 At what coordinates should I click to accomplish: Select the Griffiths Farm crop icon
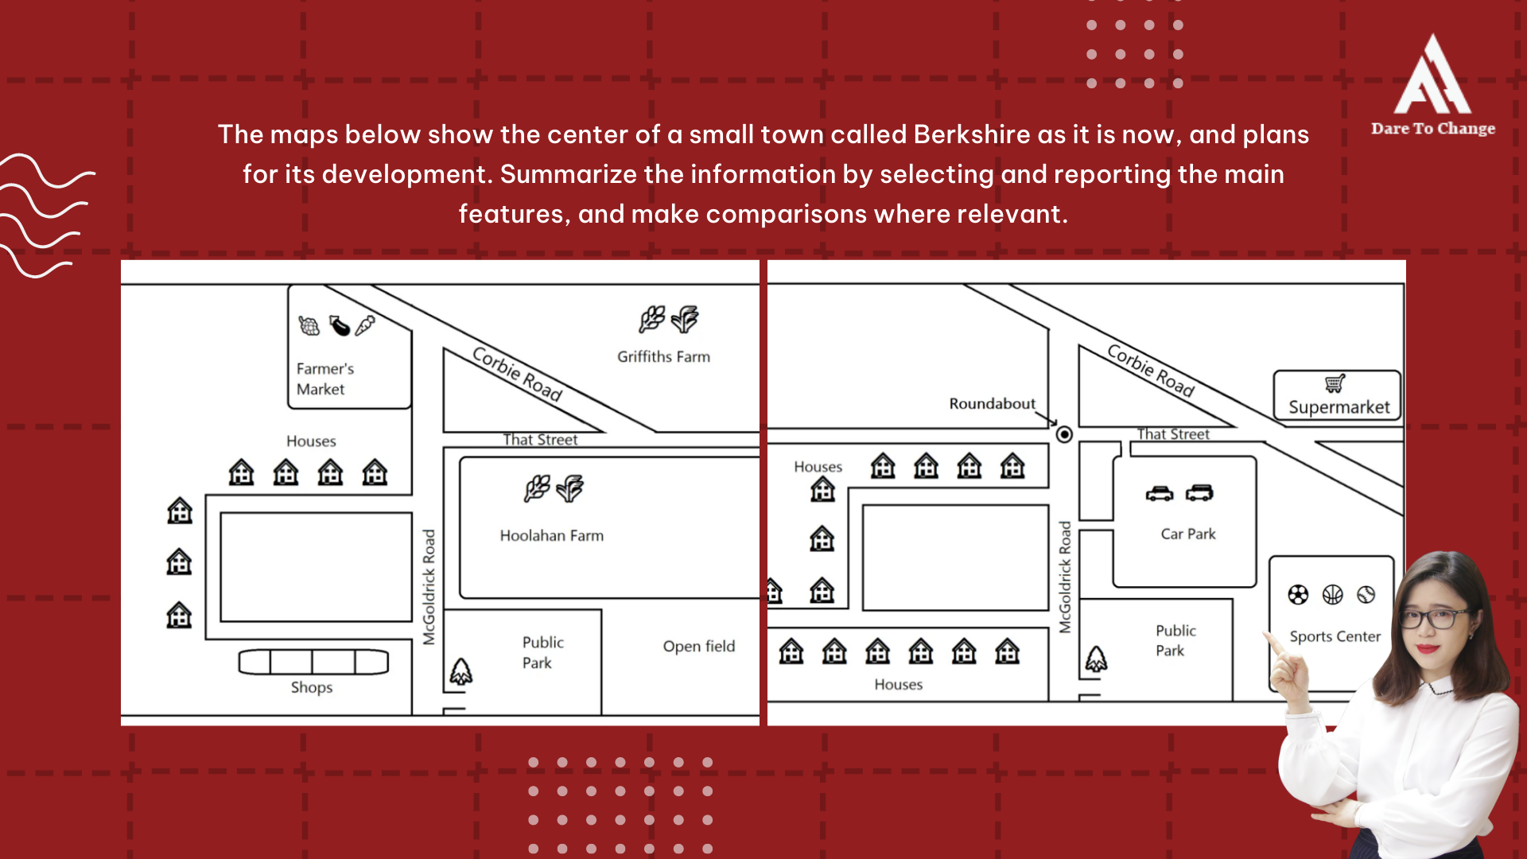click(x=655, y=320)
